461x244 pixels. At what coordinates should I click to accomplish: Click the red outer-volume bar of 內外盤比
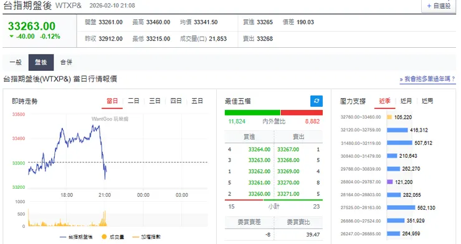[x=302, y=113]
